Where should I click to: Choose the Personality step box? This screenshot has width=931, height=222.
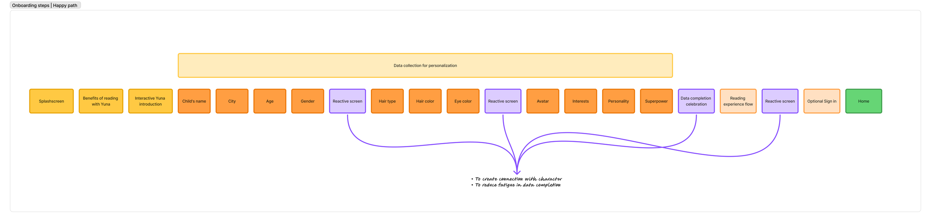[618, 101]
